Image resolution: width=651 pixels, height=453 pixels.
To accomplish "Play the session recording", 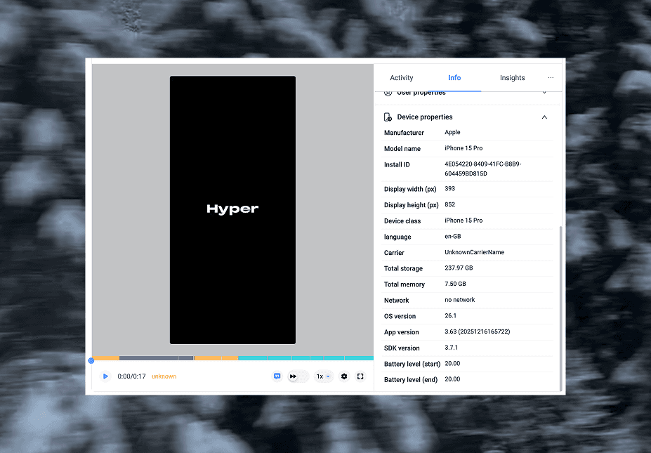I will coord(105,376).
